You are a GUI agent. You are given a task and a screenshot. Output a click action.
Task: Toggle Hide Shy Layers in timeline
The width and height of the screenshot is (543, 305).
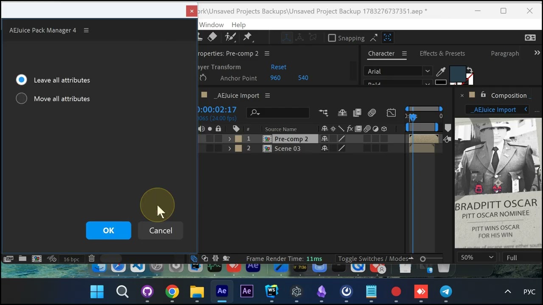(x=342, y=113)
